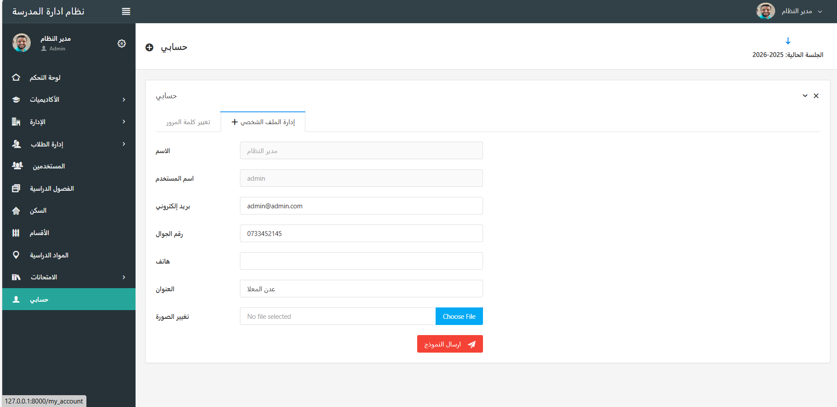
Task: Click the users group icon
Action: [18, 166]
